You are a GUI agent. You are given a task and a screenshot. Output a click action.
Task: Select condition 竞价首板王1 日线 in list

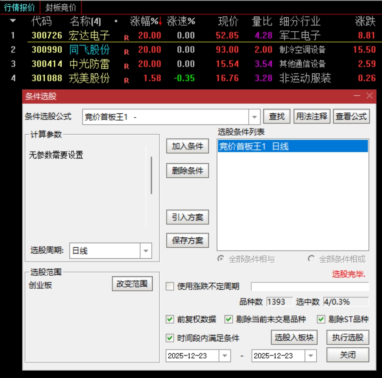[x=293, y=146]
